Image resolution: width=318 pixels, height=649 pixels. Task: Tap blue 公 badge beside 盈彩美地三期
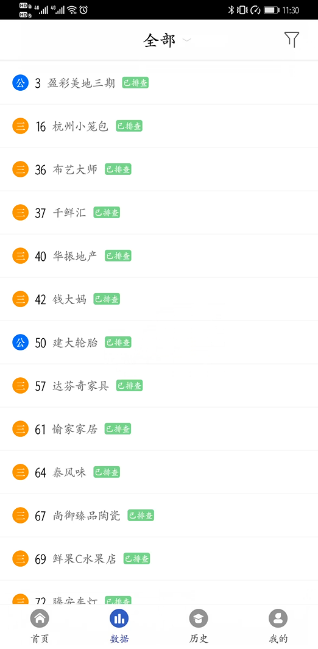pos(20,83)
